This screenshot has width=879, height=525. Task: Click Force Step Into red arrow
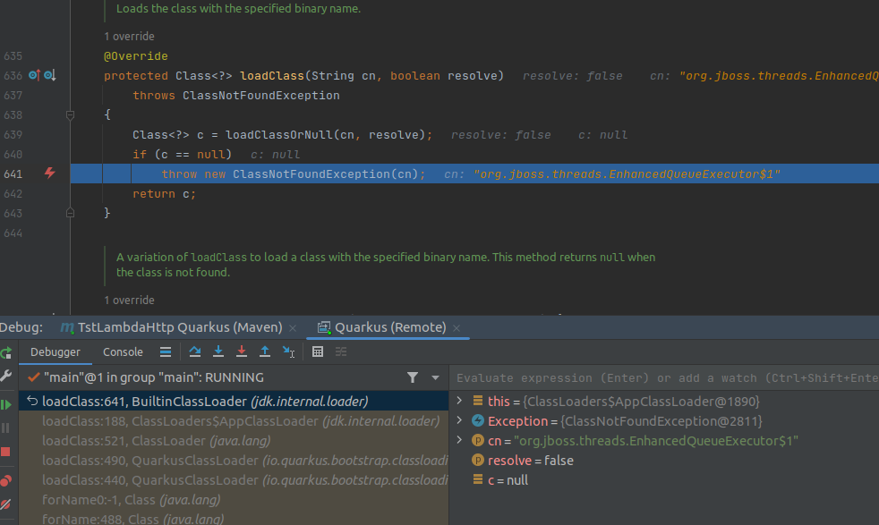(242, 351)
